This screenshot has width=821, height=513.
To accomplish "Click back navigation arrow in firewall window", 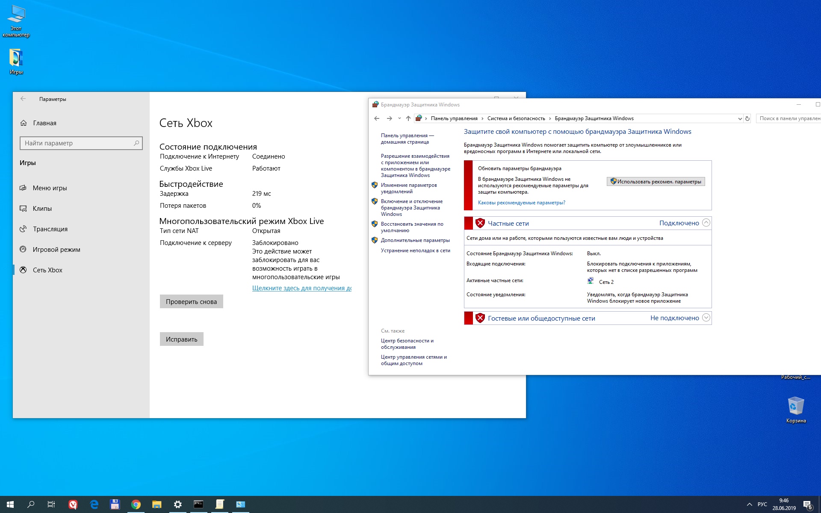I will coord(377,118).
